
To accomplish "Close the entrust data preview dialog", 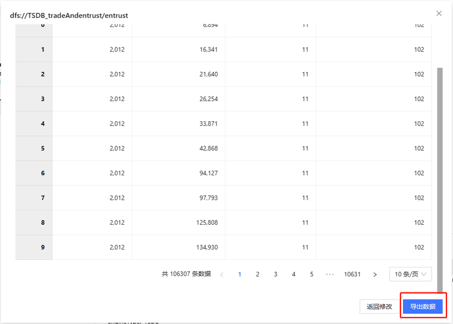I will [x=439, y=14].
